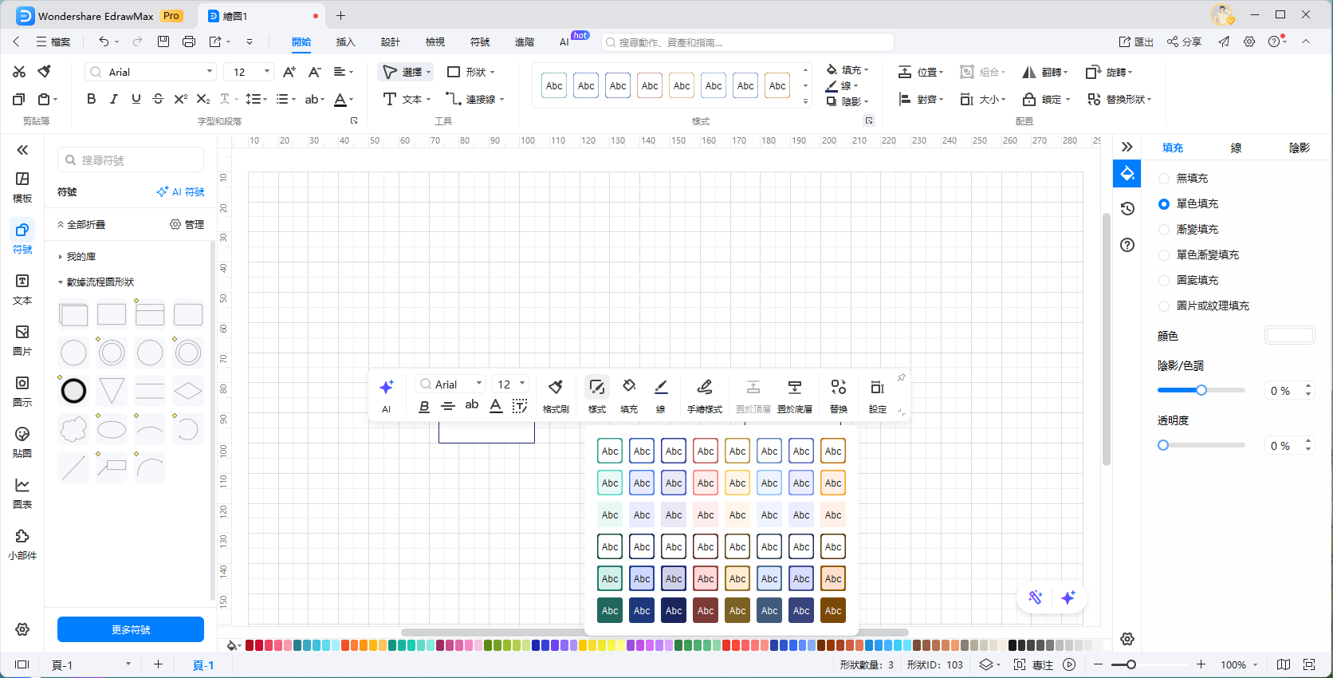Open the 貼圖 stickers sidebar icon
The width and height of the screenshot is (1333, 678).
click(x=22, y=441)
